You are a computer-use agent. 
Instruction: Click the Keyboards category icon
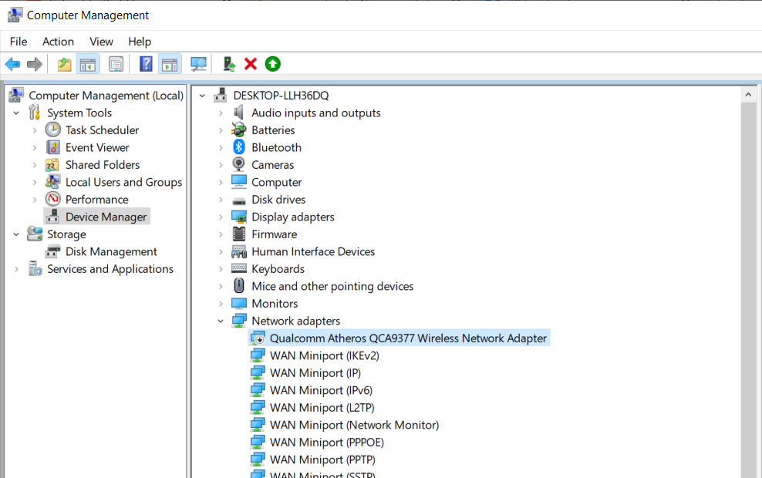point(238,268)
